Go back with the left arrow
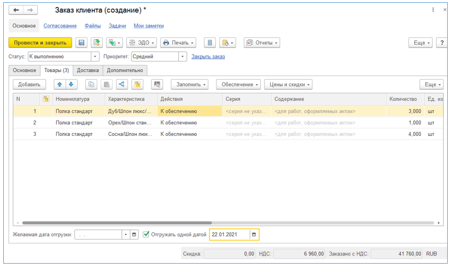 point(16,10)
